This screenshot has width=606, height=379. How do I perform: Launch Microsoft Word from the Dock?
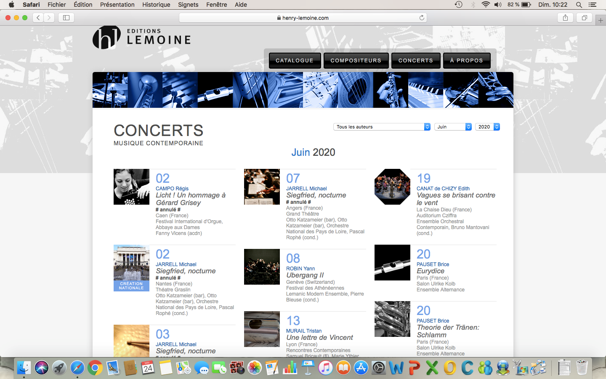coord(396,368)
